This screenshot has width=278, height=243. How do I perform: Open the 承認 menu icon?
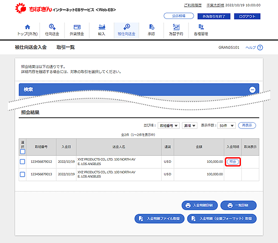point(152,27)
